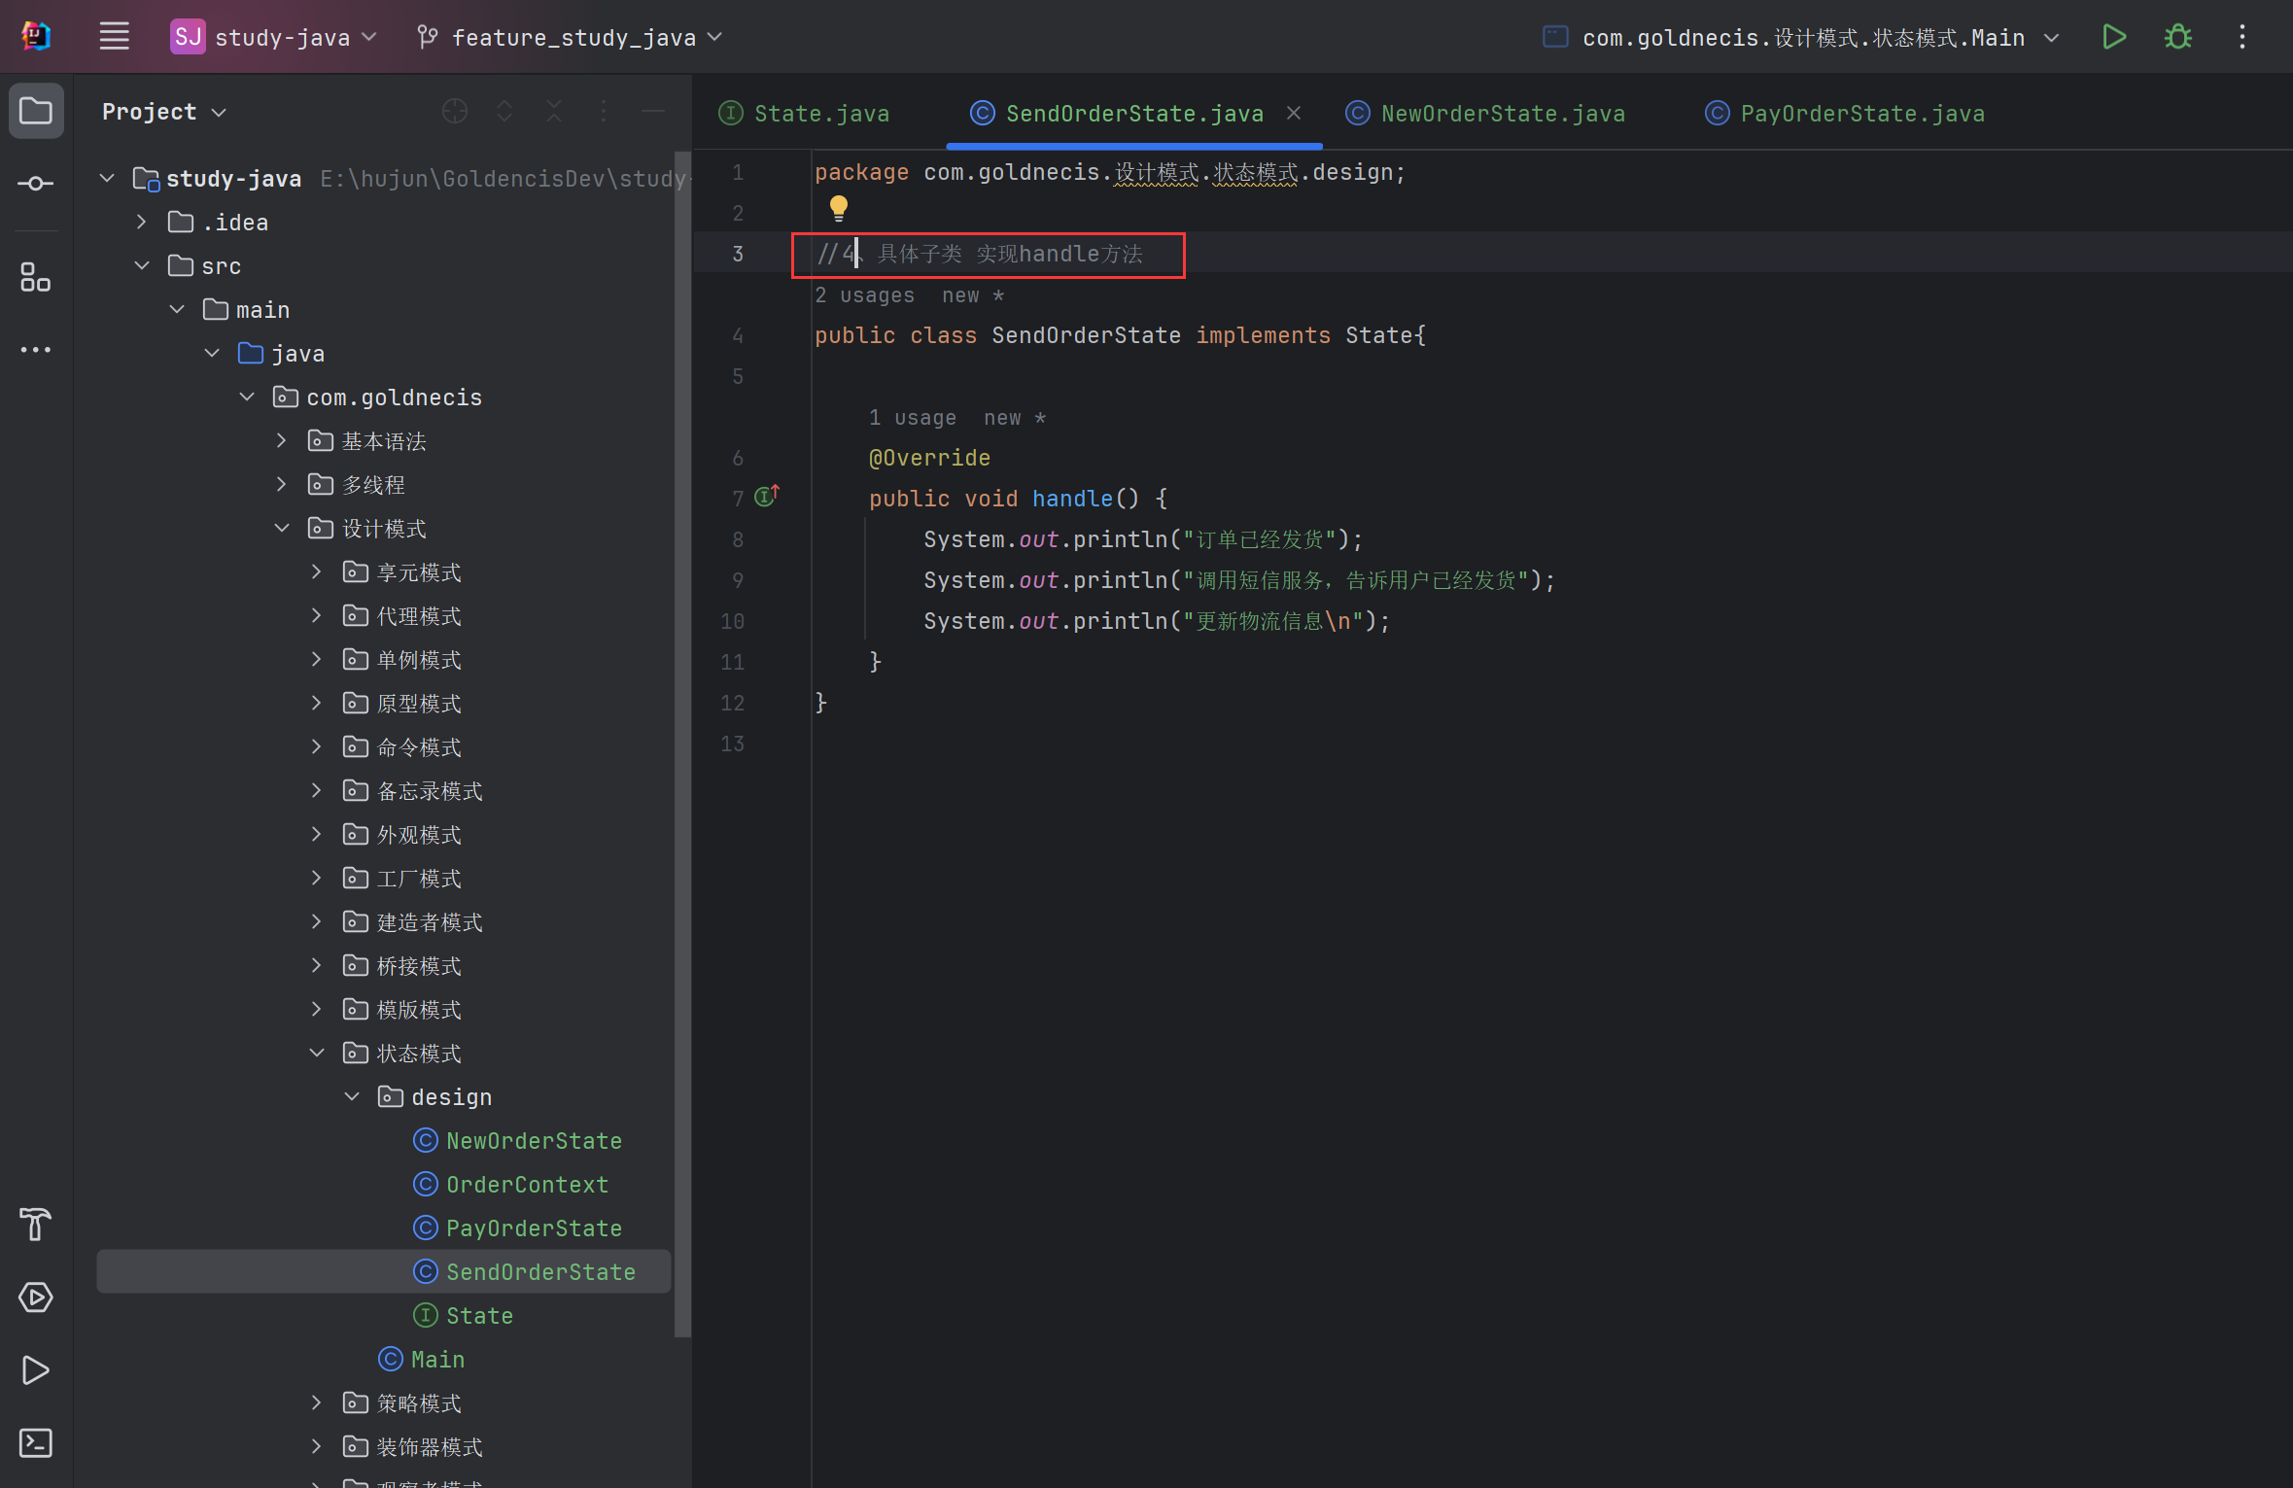Open the main hamburger menu
2293x1488 pixels.
114,37
